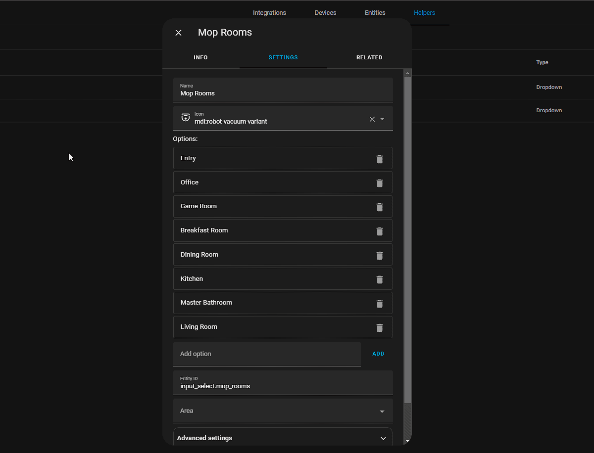This screenshot has height=453, width=594.
Task: Select the Living Room option text
Action: click(x=198, y=327)
